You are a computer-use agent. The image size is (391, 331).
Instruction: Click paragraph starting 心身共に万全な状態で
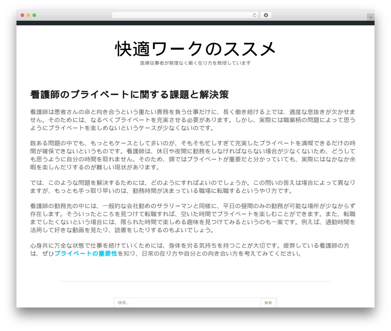(x=190, y=249)
